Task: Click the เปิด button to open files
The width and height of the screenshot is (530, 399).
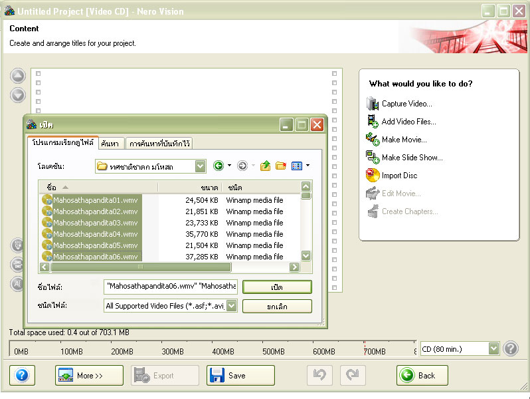Action: 276,287
